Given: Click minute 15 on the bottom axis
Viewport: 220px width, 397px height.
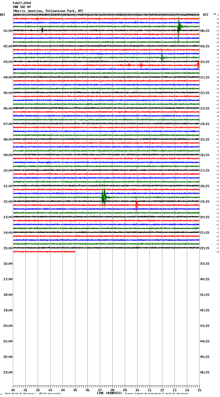Looking at the screenshot, I should coord(199,390).
